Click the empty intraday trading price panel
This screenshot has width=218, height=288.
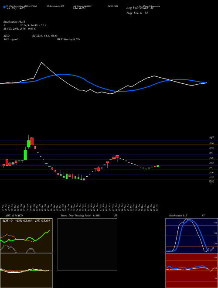pos(87,244)
